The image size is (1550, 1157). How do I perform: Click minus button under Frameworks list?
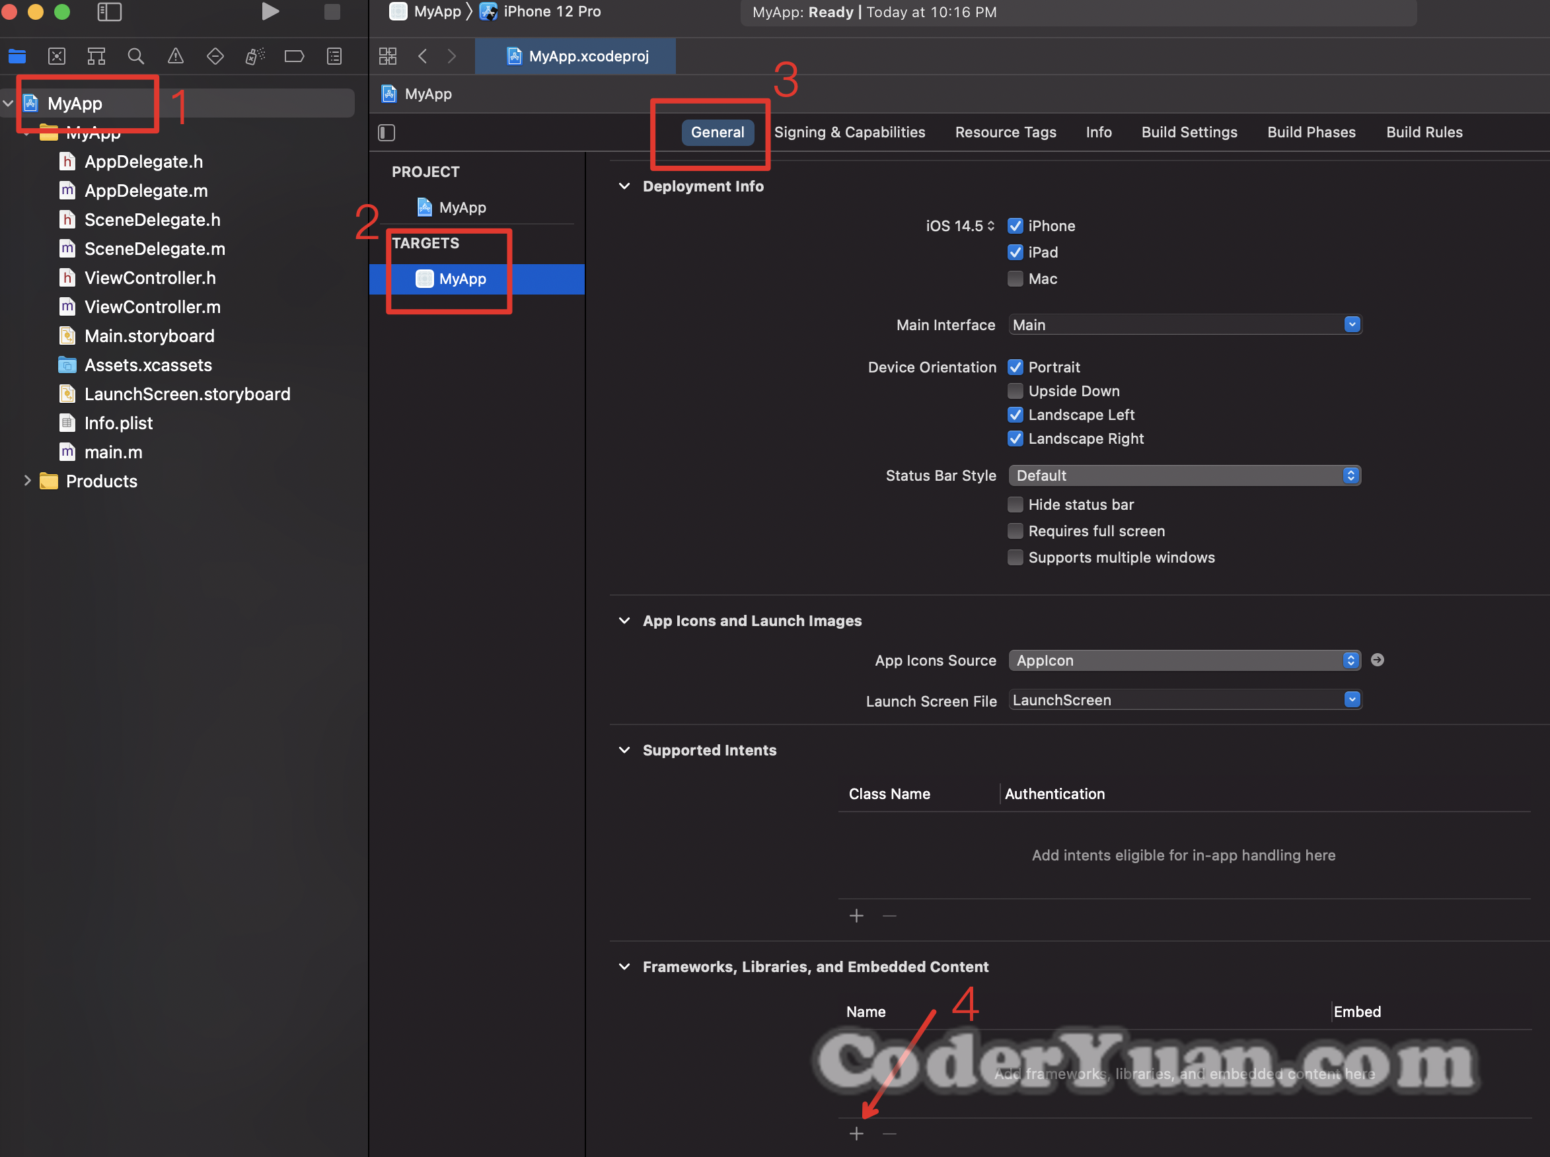[889, 1133]
